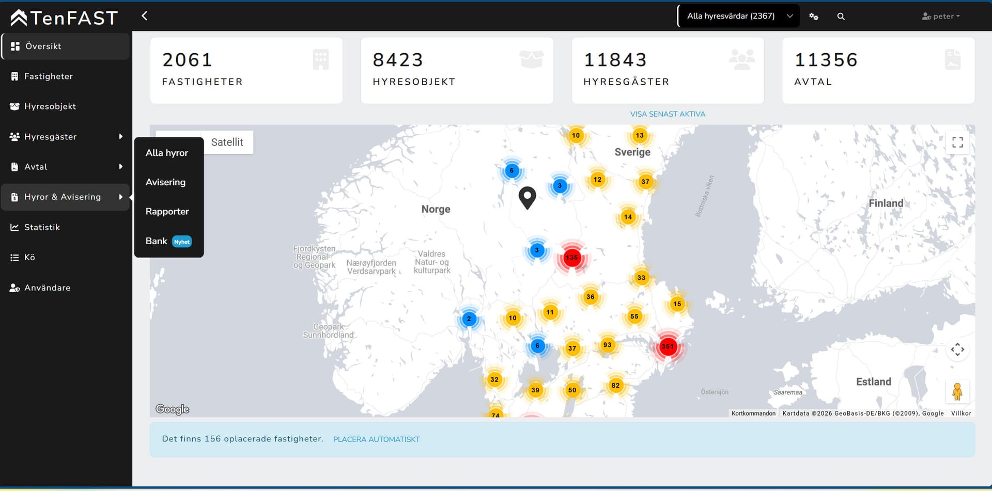Open Kortkommandon map shortcuts
Viewport: 992px width, 491px height.
click(753, 414)
